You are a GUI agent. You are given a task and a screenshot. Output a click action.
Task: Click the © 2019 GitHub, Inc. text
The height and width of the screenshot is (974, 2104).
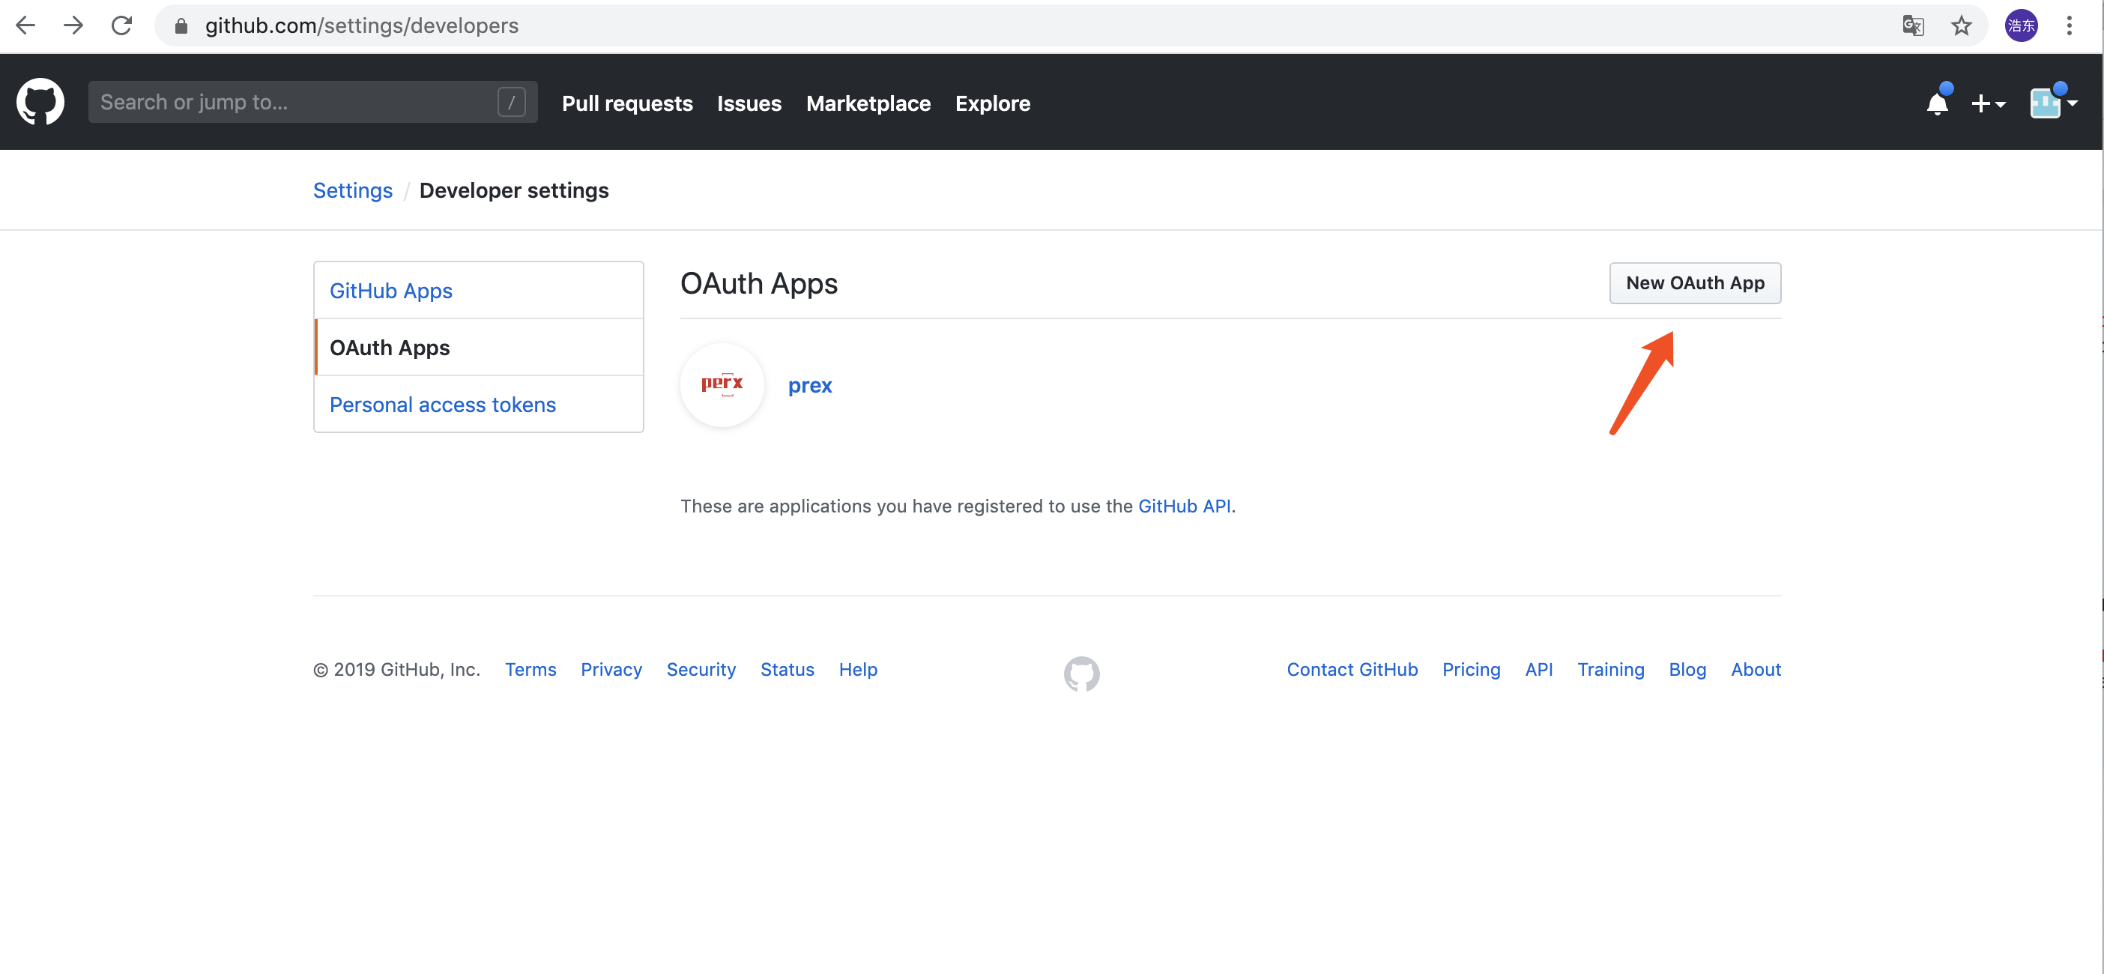pos(397,670)
